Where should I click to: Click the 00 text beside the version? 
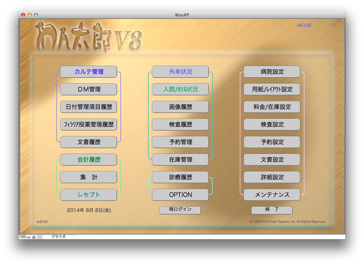pyautogui.click(x=334, y=25)
